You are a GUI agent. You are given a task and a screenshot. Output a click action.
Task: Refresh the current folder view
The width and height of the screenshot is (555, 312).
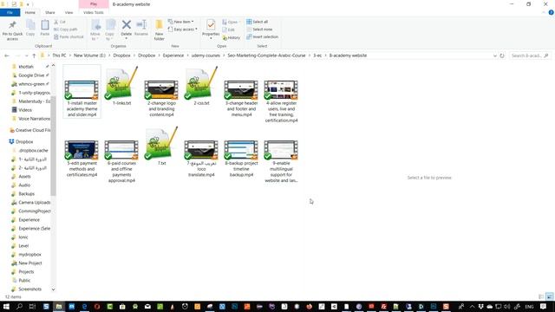coord(502,55)
